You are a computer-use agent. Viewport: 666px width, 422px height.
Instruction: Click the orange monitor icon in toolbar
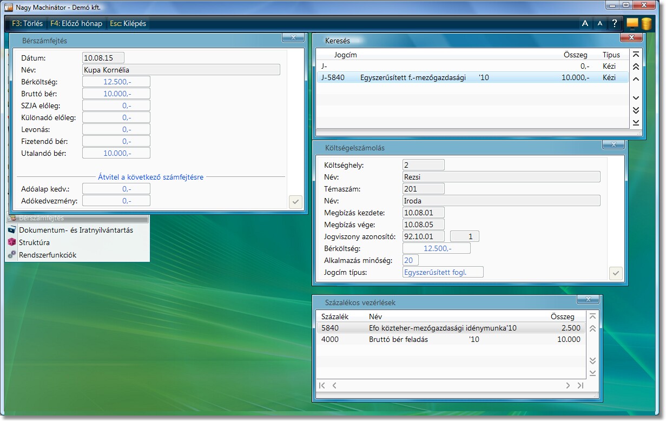tap(632, 24)
